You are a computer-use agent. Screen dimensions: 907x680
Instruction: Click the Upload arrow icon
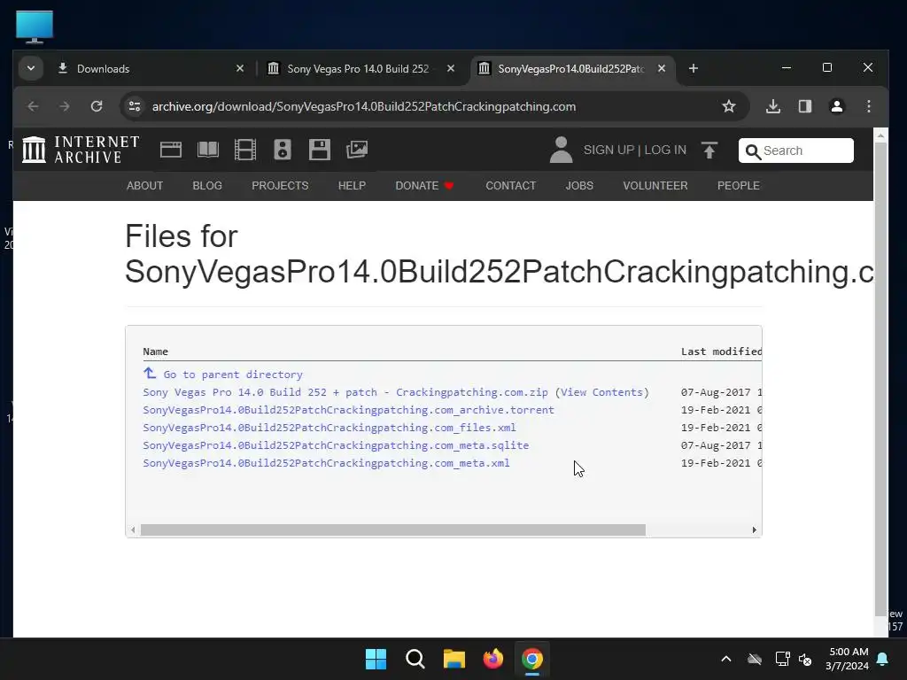[x=709, y=150]
